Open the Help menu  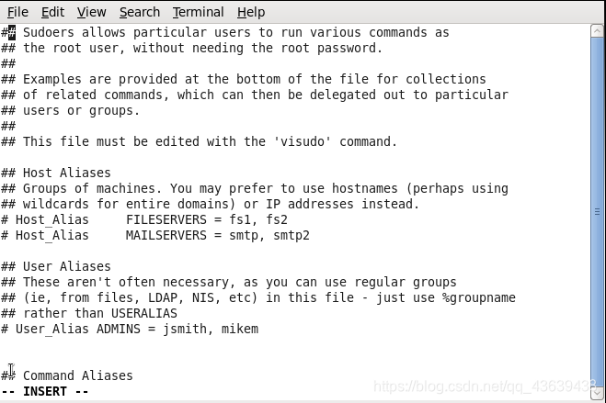(251, 12)
